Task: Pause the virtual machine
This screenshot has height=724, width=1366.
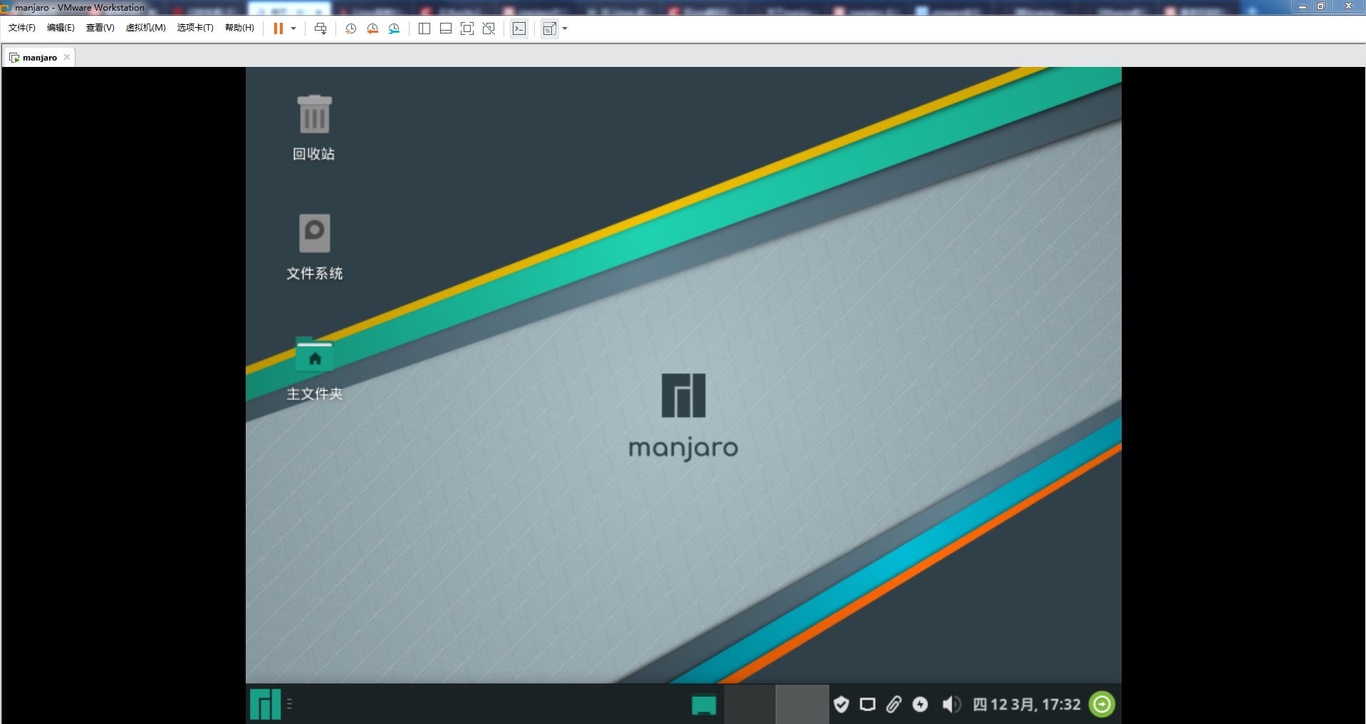Action: point(278,28)
